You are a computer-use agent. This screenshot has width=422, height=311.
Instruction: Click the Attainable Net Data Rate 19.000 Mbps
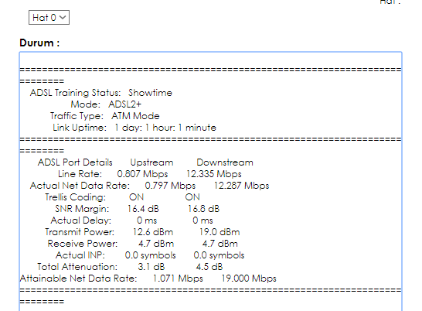point(249,279)
